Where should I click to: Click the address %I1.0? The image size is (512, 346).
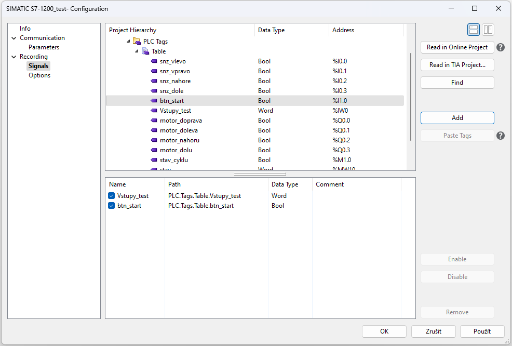(x=340, y=101)
